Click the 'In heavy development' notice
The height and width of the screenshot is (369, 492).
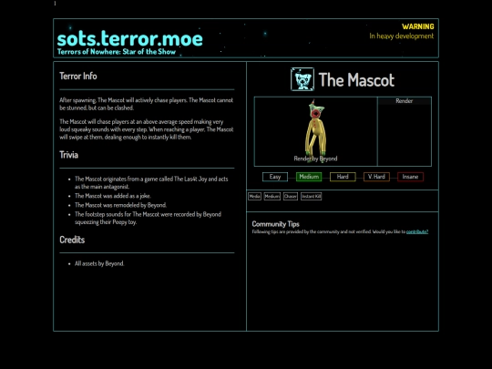tap(402, 36)
